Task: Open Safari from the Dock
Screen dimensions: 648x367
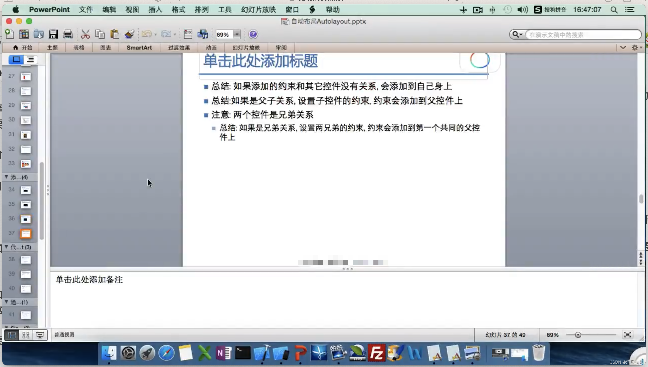Action: point(167,353)
